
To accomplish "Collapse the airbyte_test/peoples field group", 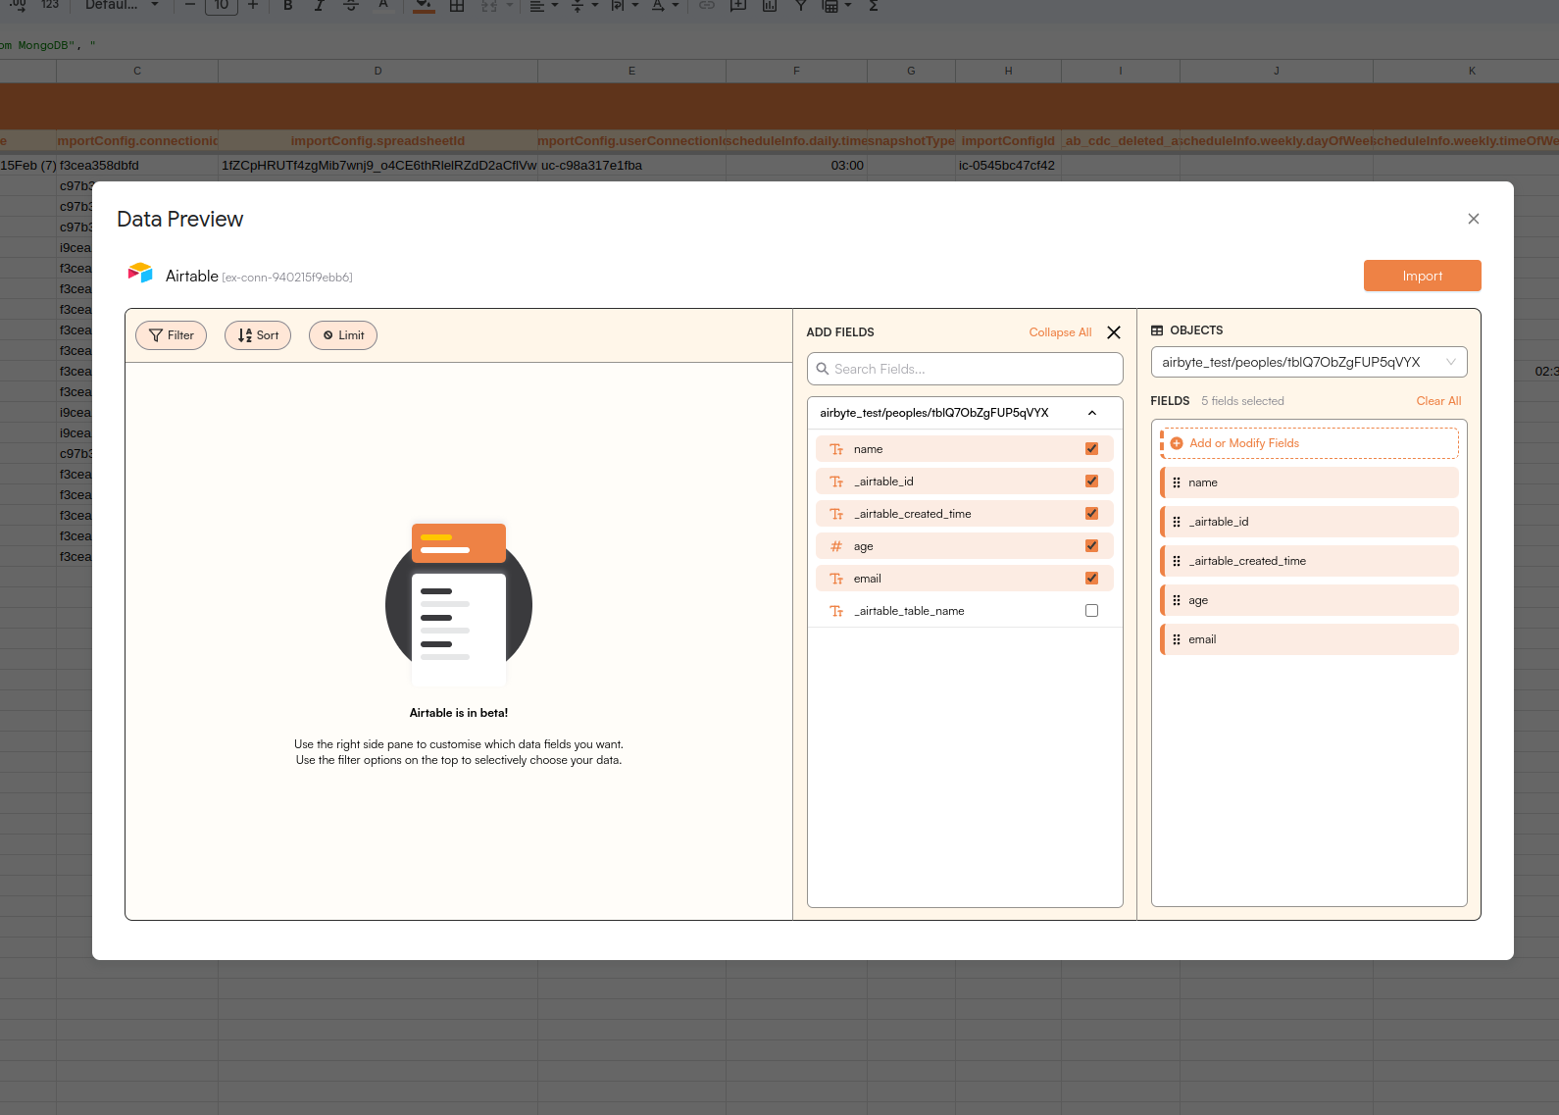I will pyautogui.click(x=1091, y=413).
